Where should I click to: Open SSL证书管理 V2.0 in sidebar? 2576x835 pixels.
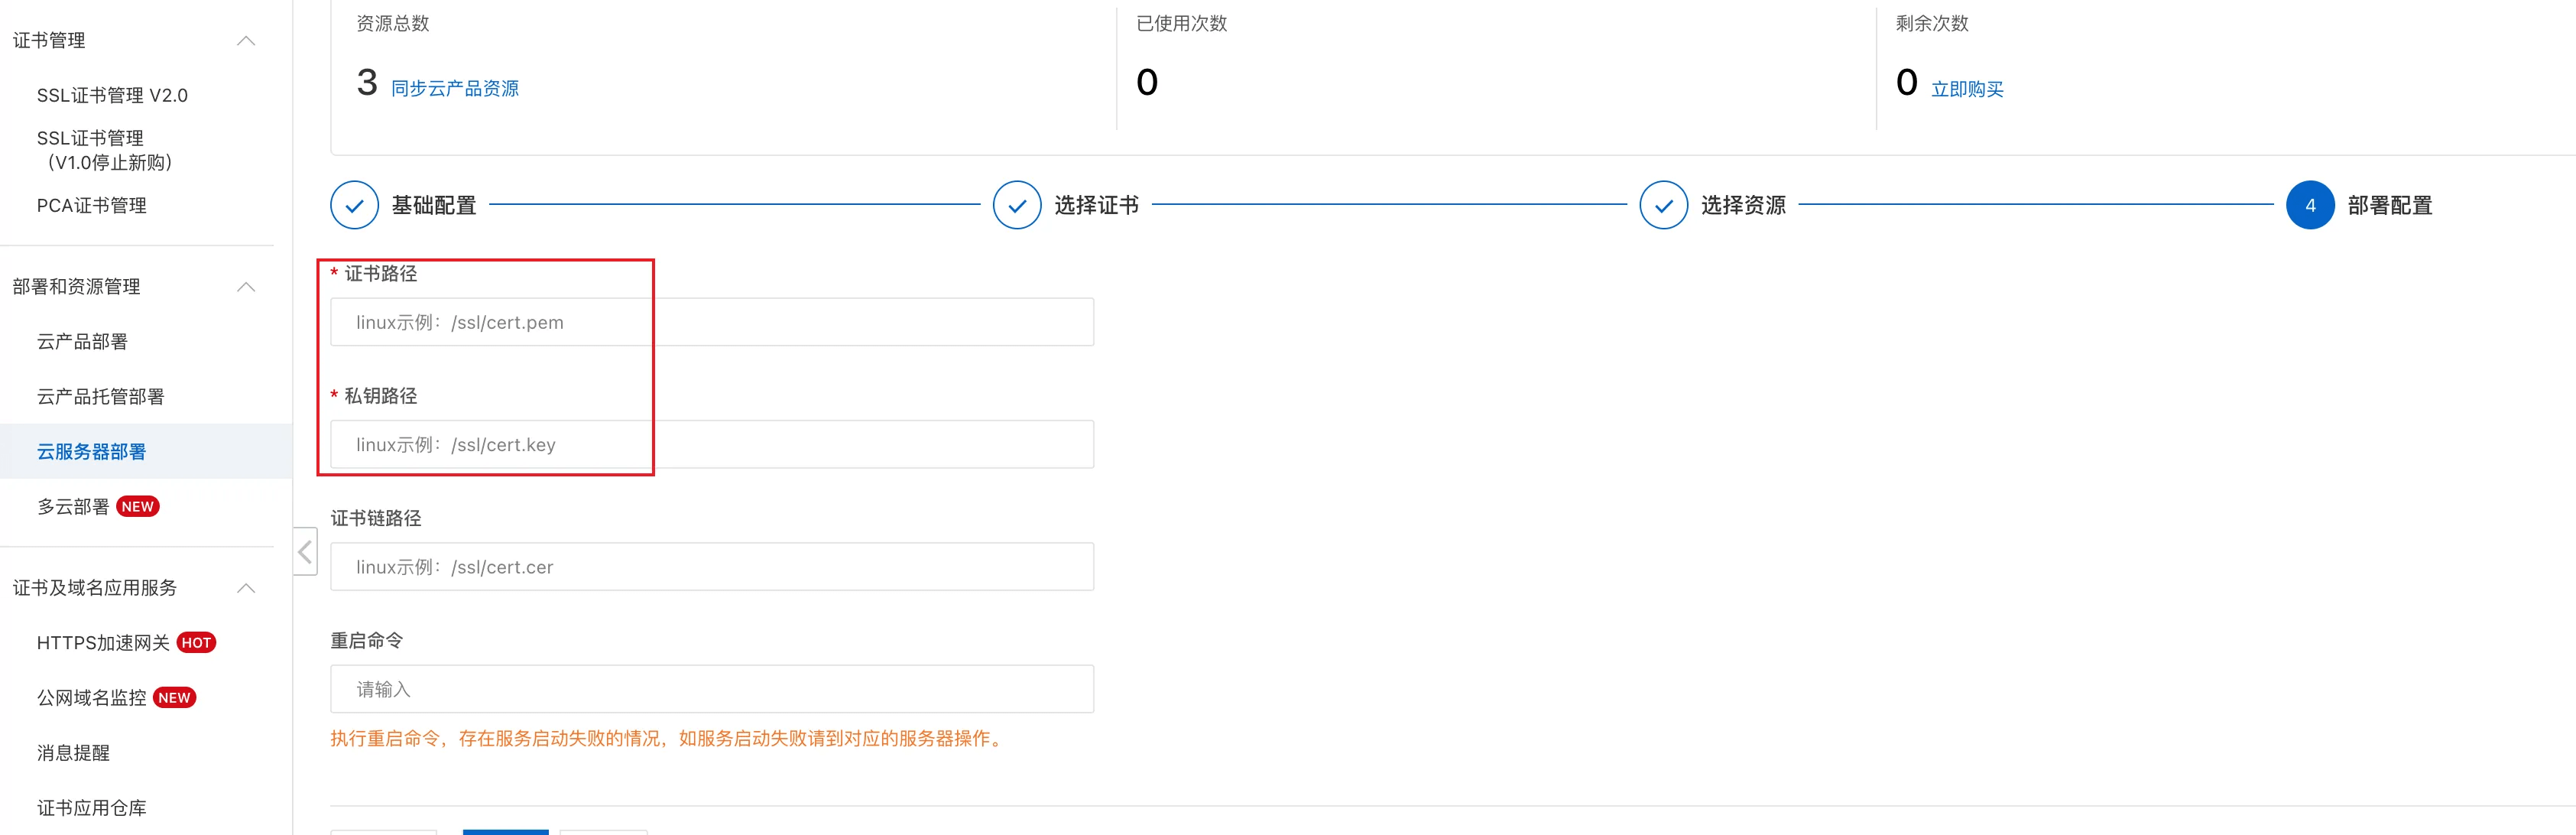coord(112,95)
